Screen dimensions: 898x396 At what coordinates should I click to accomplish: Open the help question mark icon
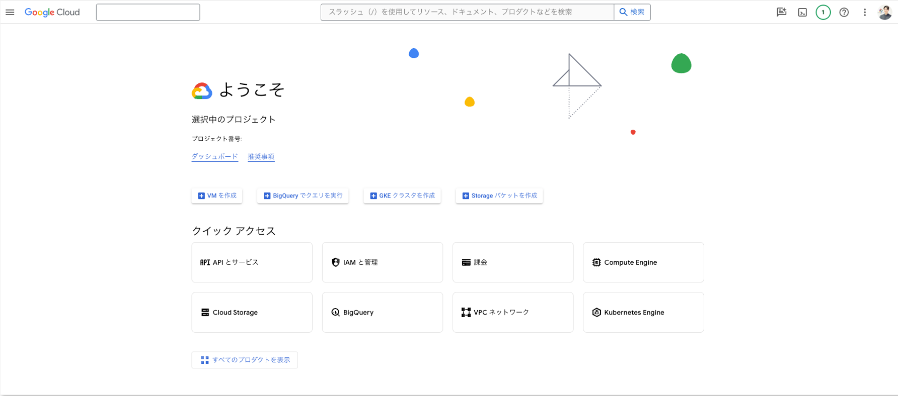(x=844, y=13)
